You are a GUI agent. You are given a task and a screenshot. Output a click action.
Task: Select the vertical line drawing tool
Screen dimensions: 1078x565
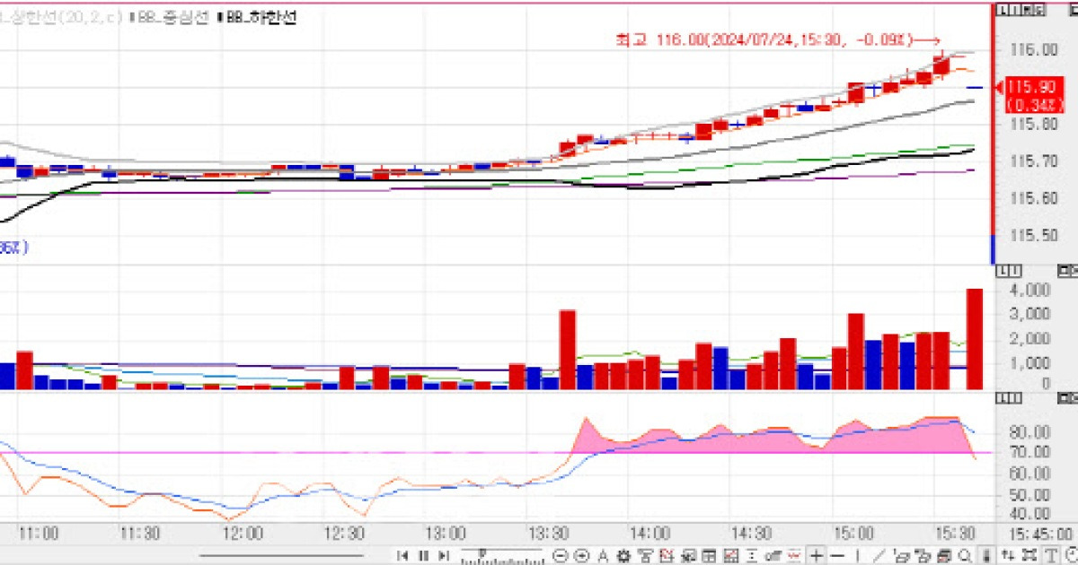858,555
